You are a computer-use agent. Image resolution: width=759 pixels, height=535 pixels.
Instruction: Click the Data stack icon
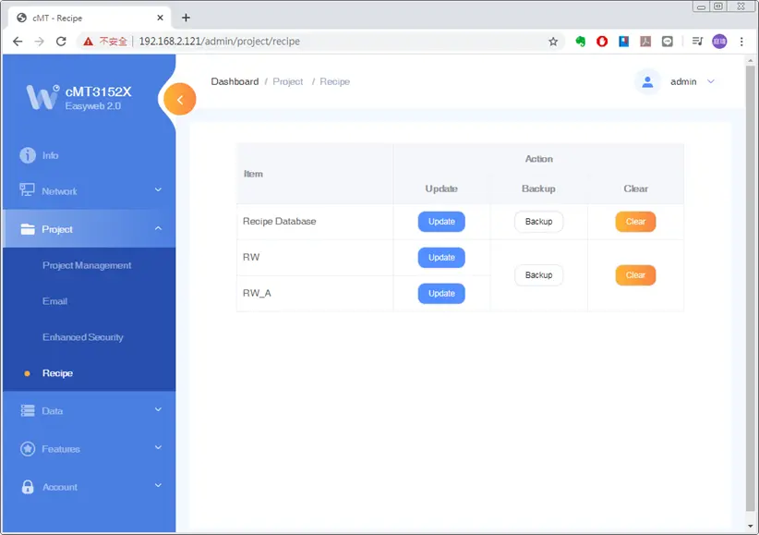click(28, 410)
